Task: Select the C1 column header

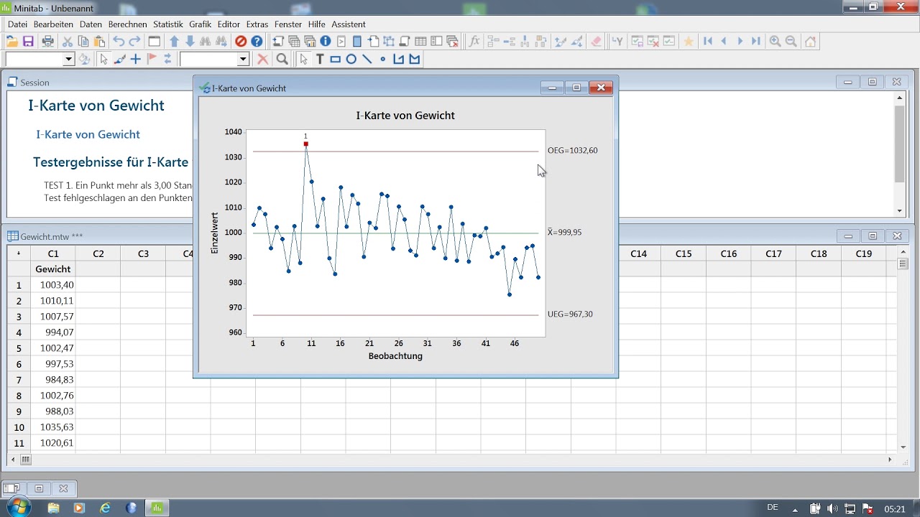Action: point(53,253)
